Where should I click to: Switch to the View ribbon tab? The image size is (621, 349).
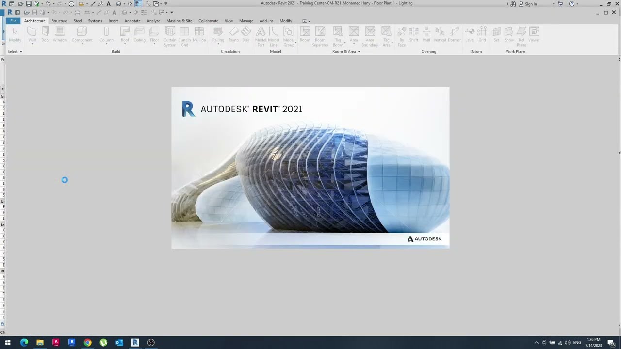[229, 21]
